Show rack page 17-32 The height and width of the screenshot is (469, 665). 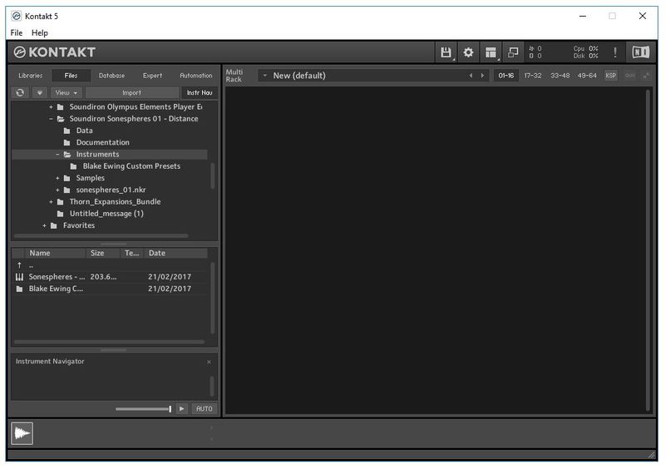pos(533,76)
